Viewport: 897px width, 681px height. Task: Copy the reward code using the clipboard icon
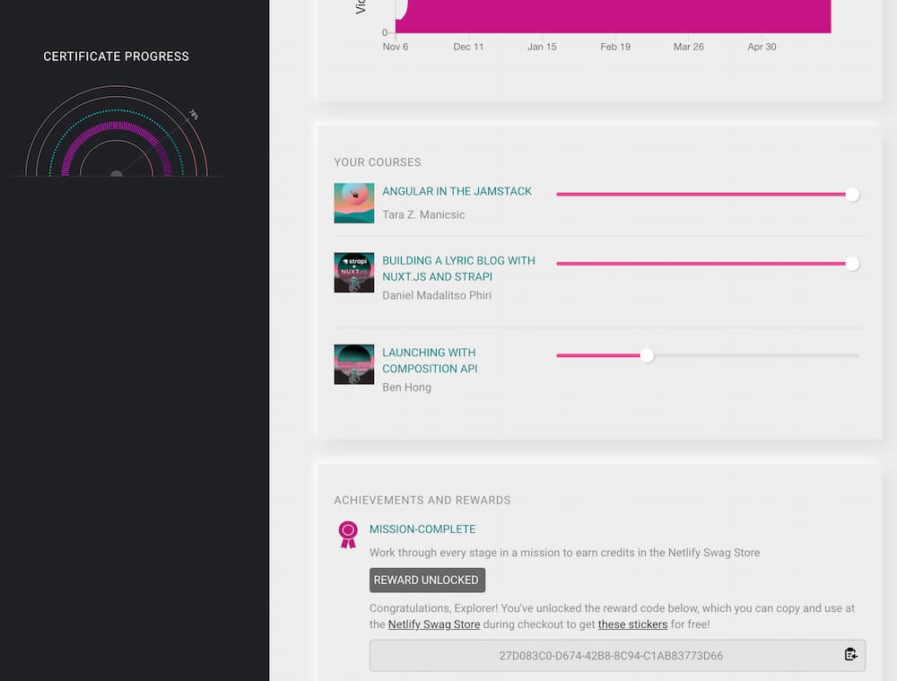(x=850, y=655)
